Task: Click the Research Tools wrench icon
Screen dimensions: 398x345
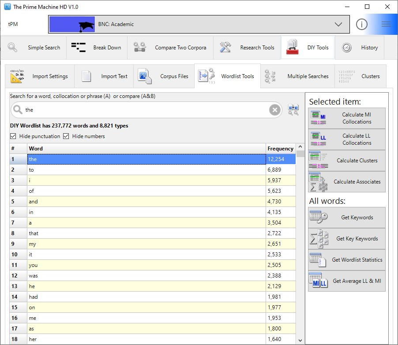Action: (x=225, y=47)
